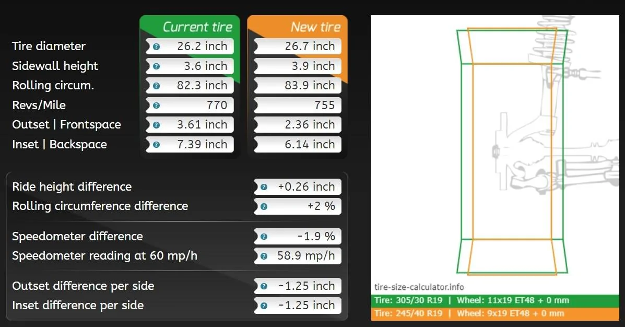Select current sidewall height 3.6 inch
The width and height of the screenshot is (625, 327).
coord(190,66)
